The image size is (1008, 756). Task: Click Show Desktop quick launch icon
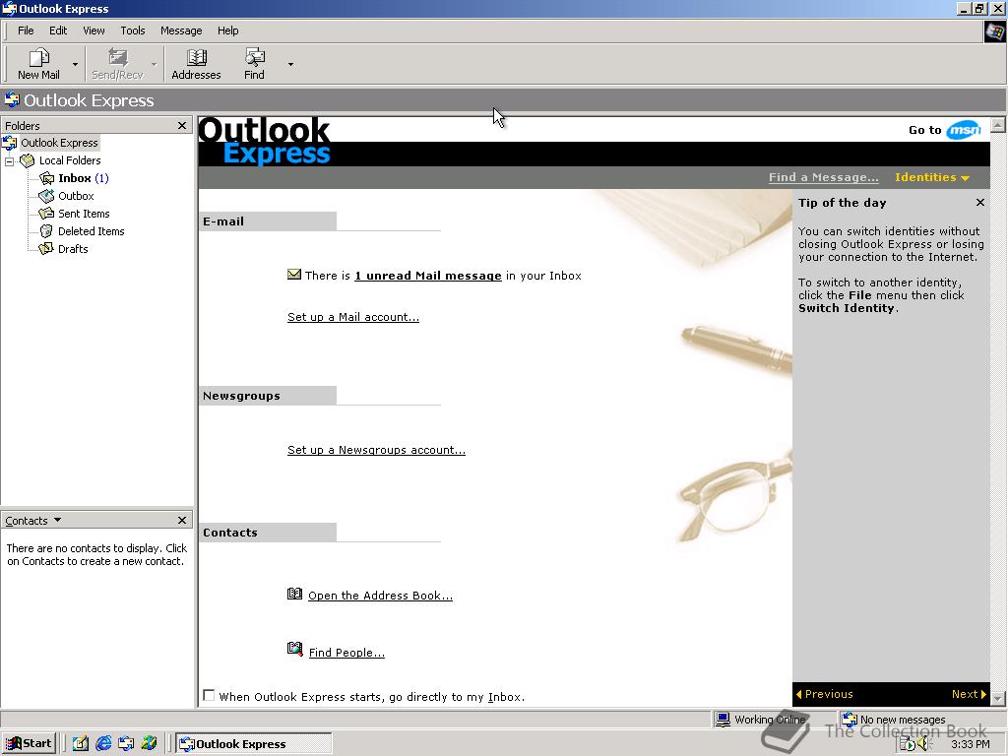pos(81,744)
